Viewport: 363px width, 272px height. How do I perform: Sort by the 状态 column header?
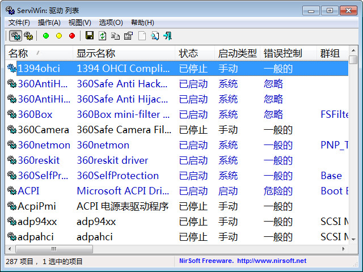[x=188, y=53]
